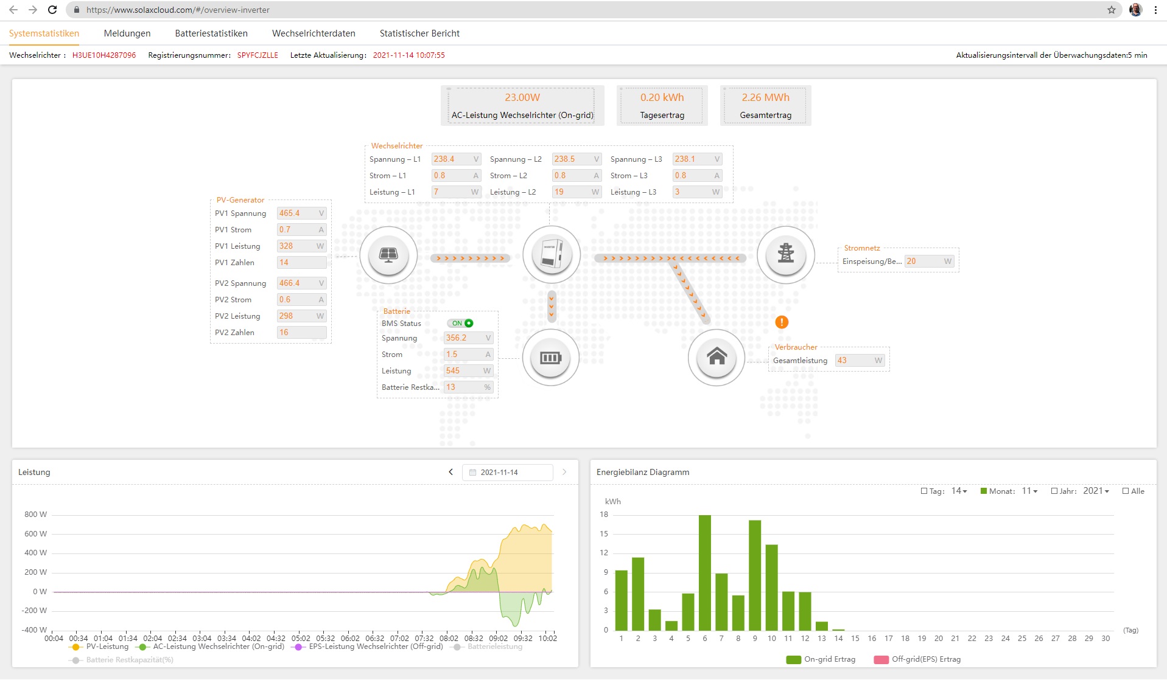Image resolution: width=1167 pixels, height=683 pixels.
Task: Open the Monat dropdown showing 11
Action: pos(1029,491)
